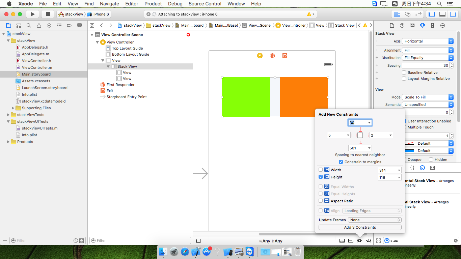Open the Semantic dropdown showing Unspecified

pyautogui.click(x=428, y=105)
